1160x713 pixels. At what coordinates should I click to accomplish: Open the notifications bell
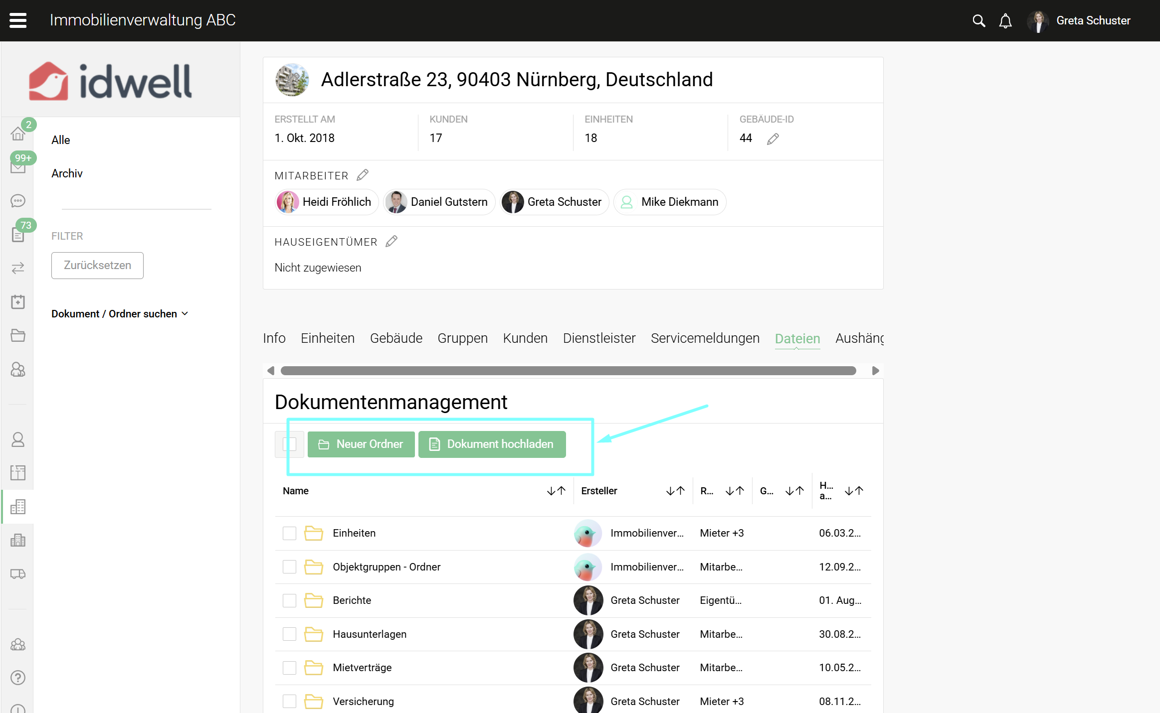pos(1005,21)
